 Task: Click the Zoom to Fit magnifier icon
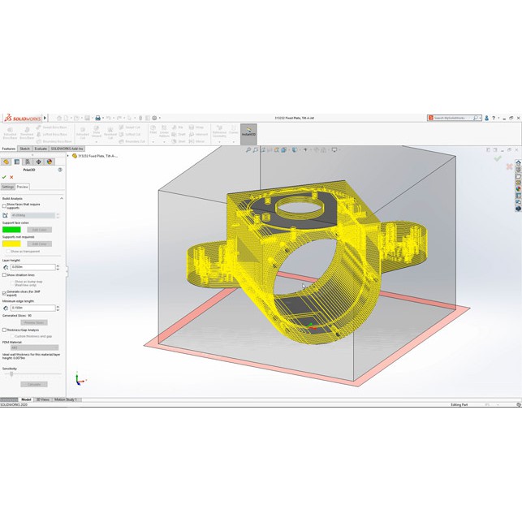248,150
